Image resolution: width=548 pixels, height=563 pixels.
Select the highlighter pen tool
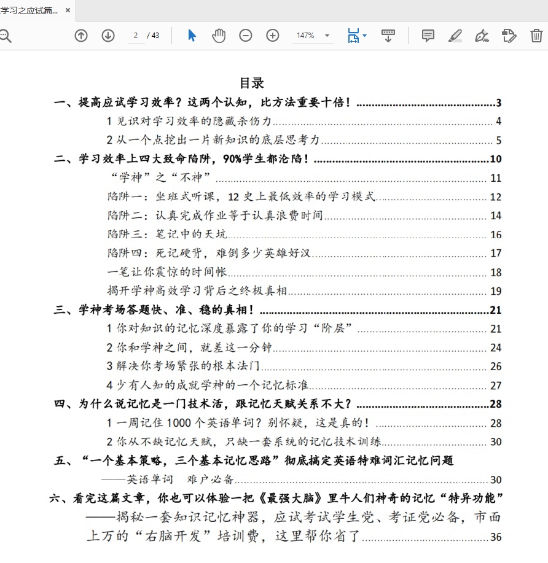tap(455, 36)
